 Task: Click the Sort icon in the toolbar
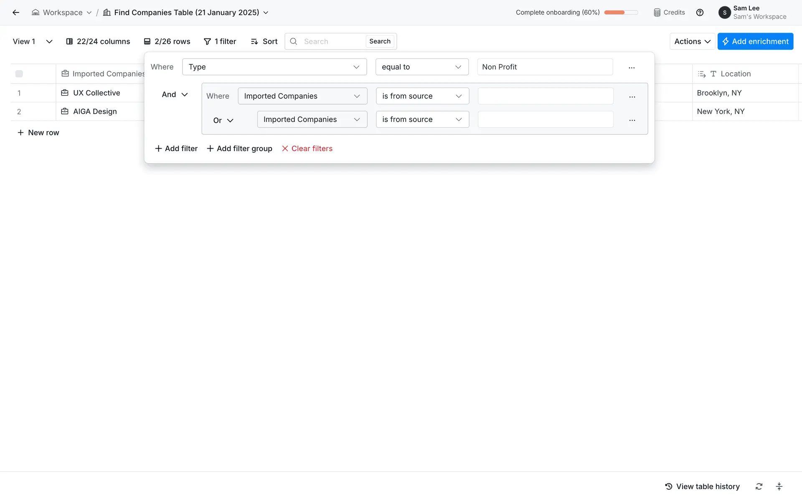254,41
